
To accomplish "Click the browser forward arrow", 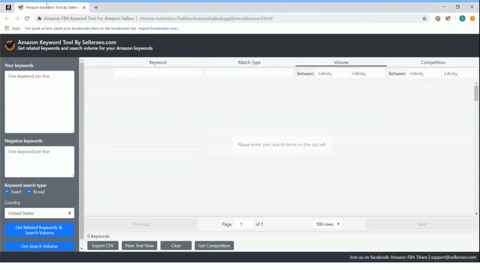I will click(17, 18).
